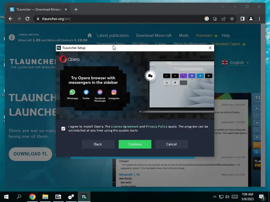Open the volume tray icon
Image resolution: width=270 pixels, height=202 pixels.
tap(227, 197)
